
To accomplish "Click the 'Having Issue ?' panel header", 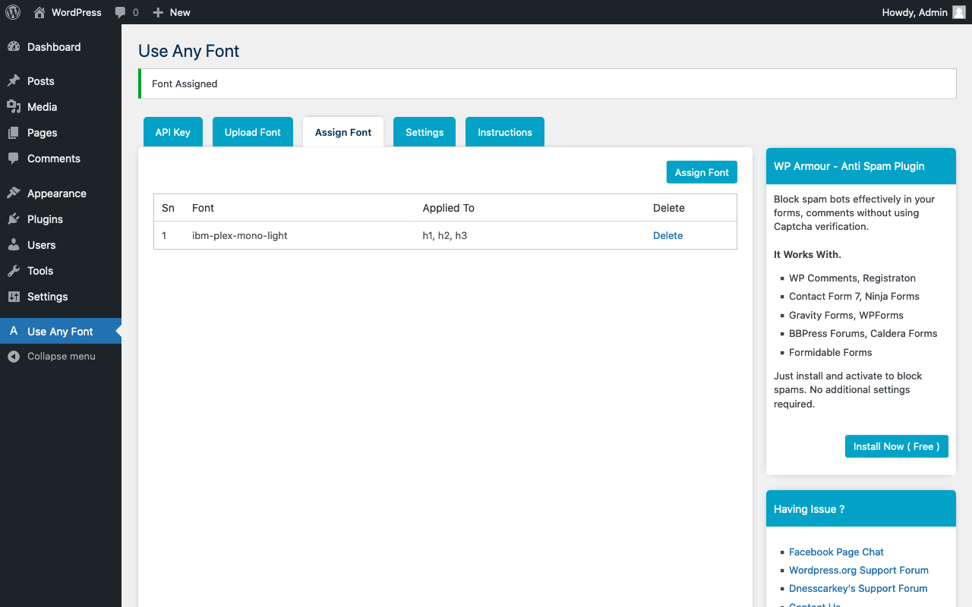I will click(861, 508).
